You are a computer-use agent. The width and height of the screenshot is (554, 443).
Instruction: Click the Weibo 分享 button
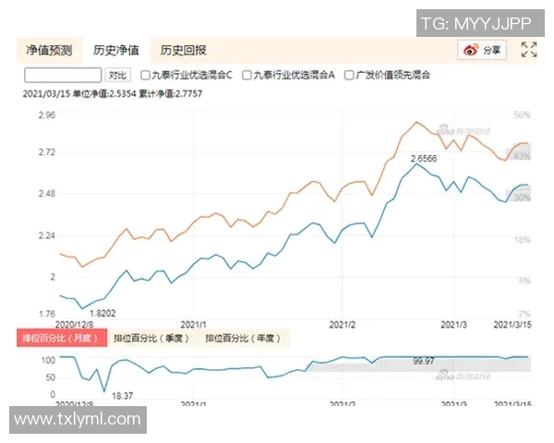click(482, 50)
